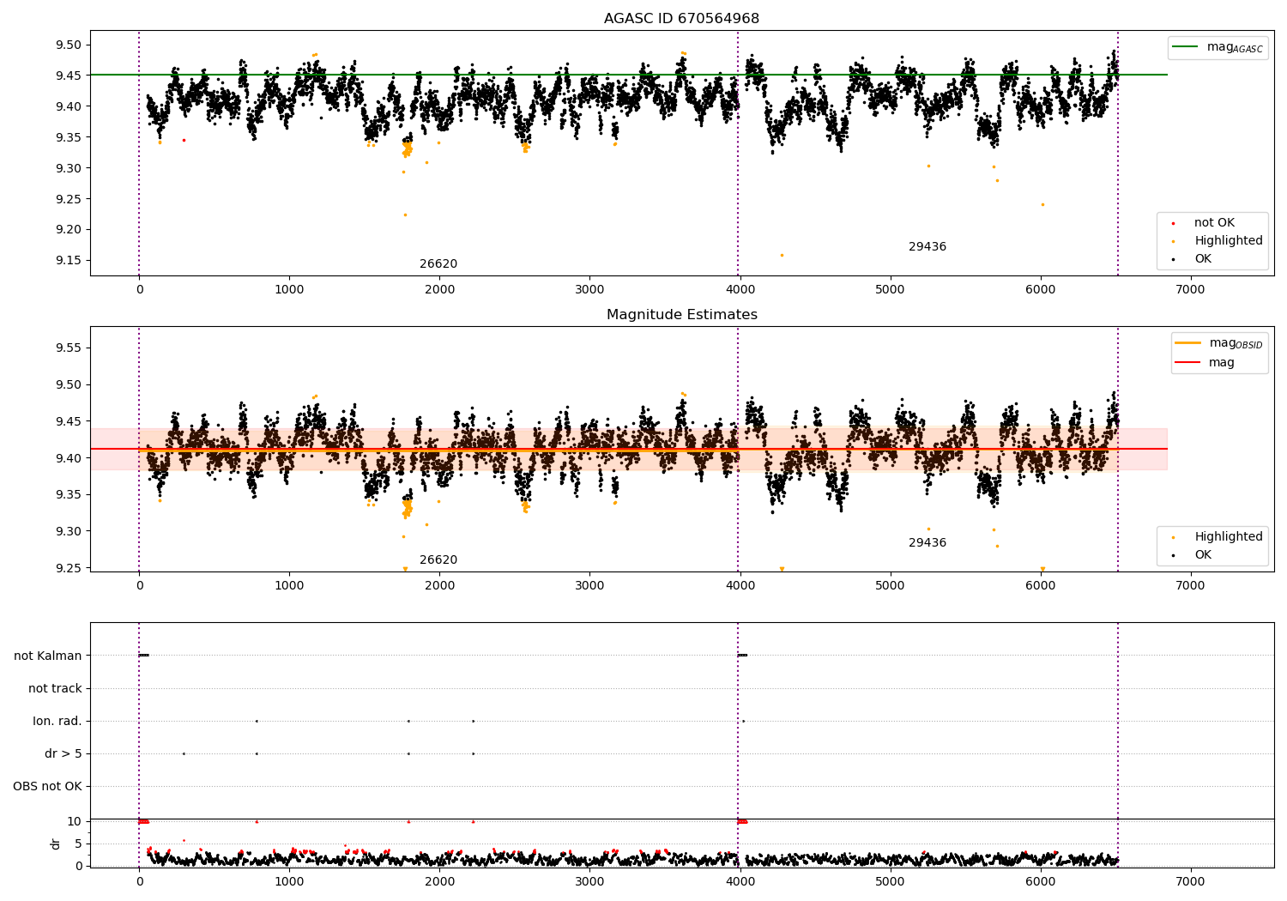This screenshot has height=901, width=1287.
Task: Click the 1000 x-tick under bottom panel
Action: click(x=289, y=881)
